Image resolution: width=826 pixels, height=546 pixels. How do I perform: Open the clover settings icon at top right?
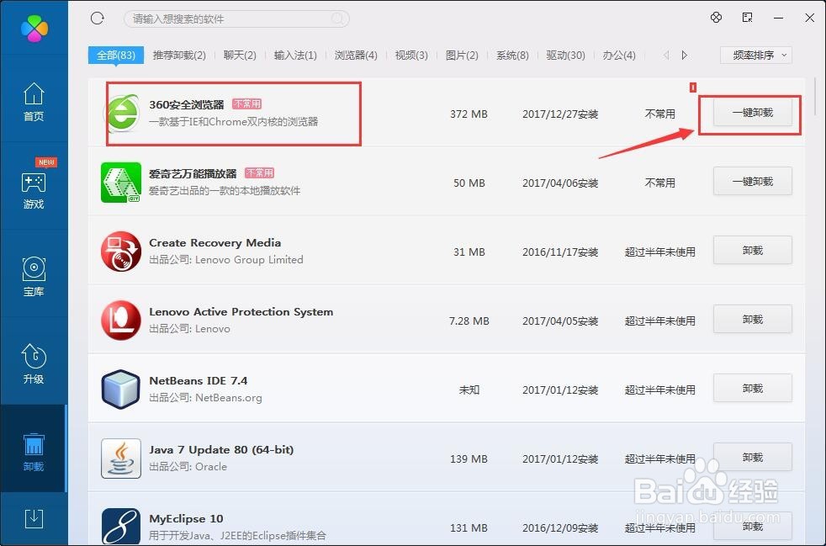coord(716,17)
